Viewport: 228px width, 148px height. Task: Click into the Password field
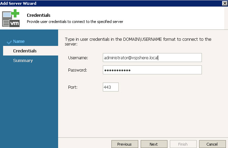click(x=152, y=70)
